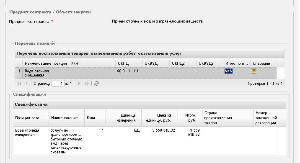Image resolution: width=300 pixels, height=163 pixels.
Task: Click the ККН column header
Action: click(x=92, y=64)
